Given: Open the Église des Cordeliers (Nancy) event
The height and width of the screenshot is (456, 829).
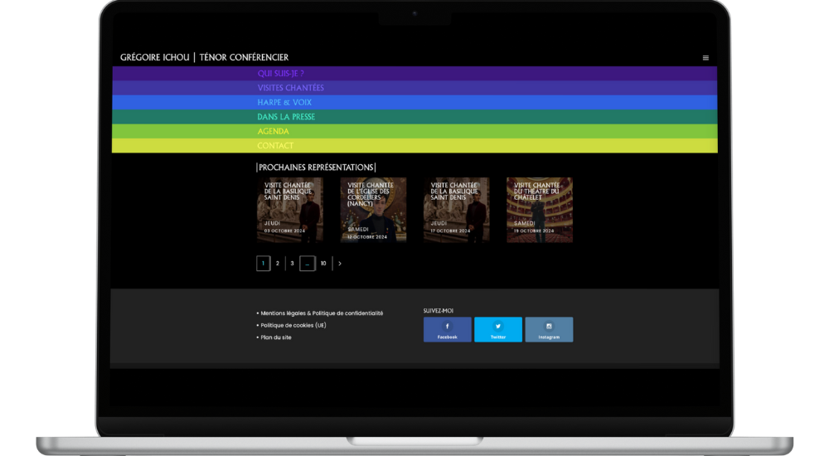Looking at the screenshot, I should 373,210.
